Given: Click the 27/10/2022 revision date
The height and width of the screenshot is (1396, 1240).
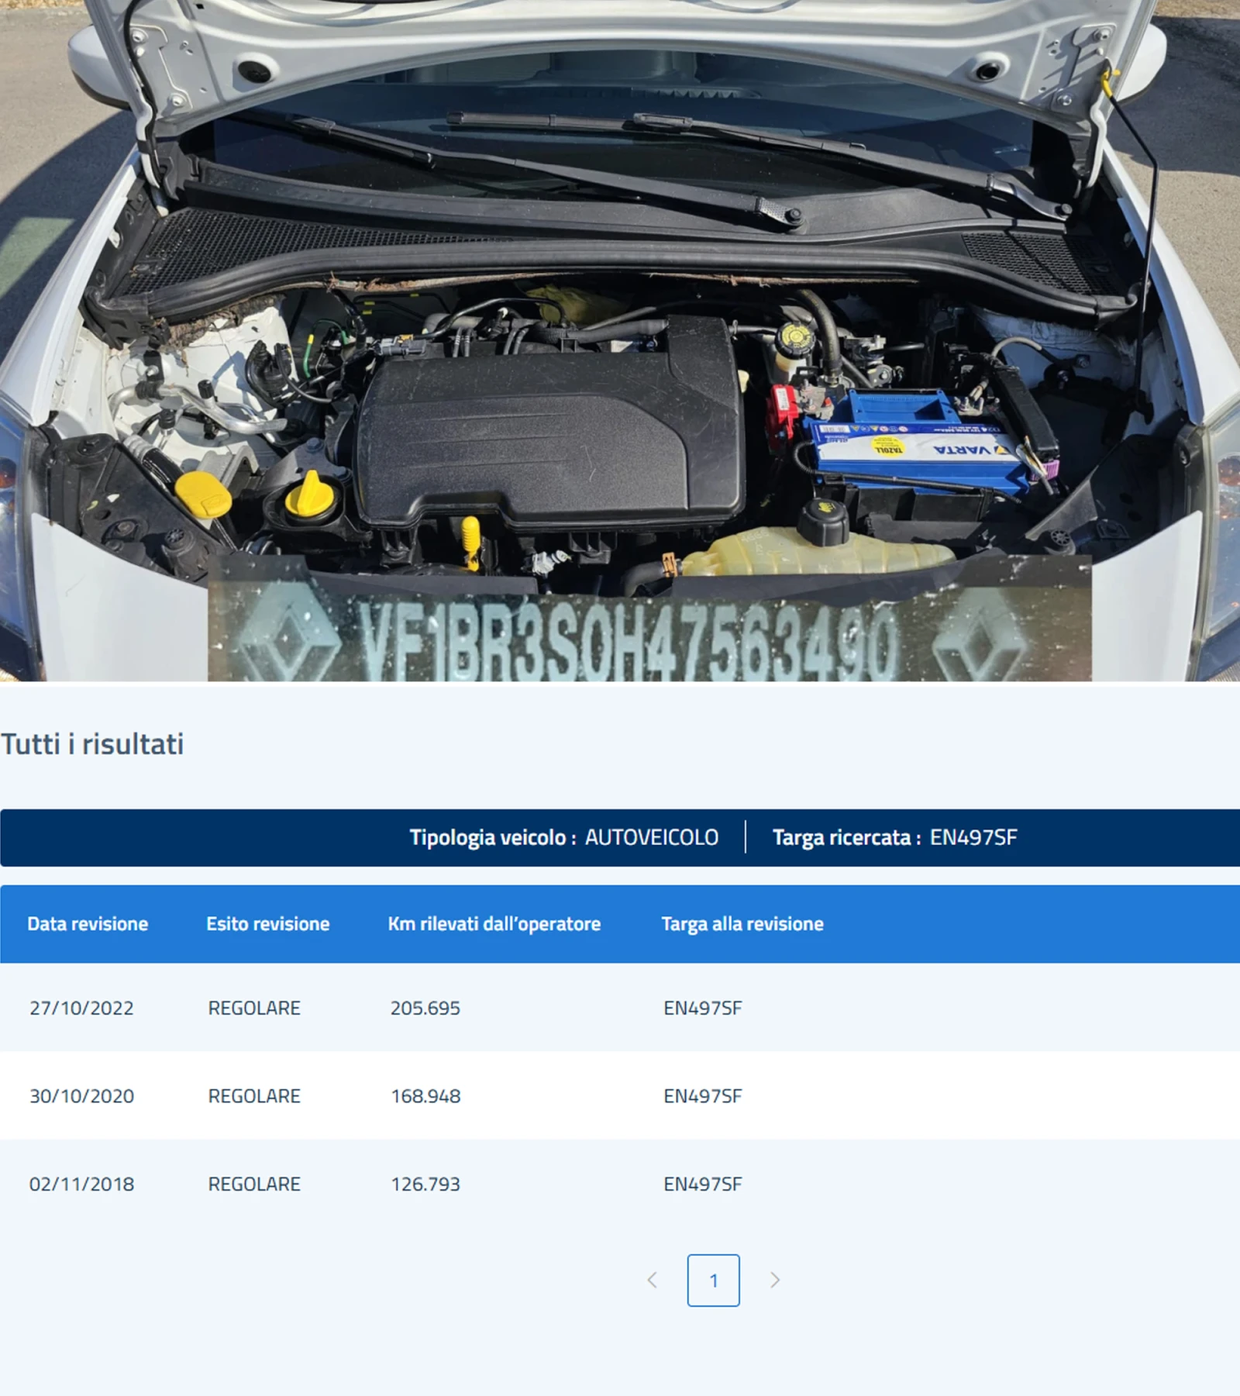Looking at the screenshot, I should click(81, 1008).
